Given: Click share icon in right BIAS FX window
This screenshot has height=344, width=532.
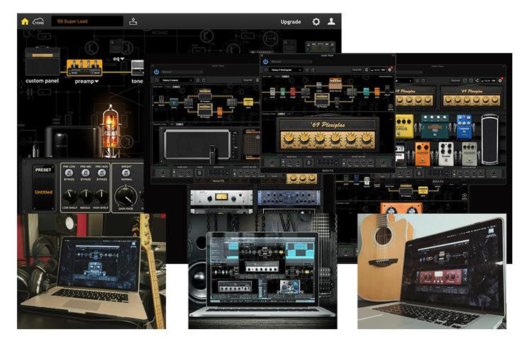Looking at the screenshot, I should pyautogui.click(x=477, y=81).
